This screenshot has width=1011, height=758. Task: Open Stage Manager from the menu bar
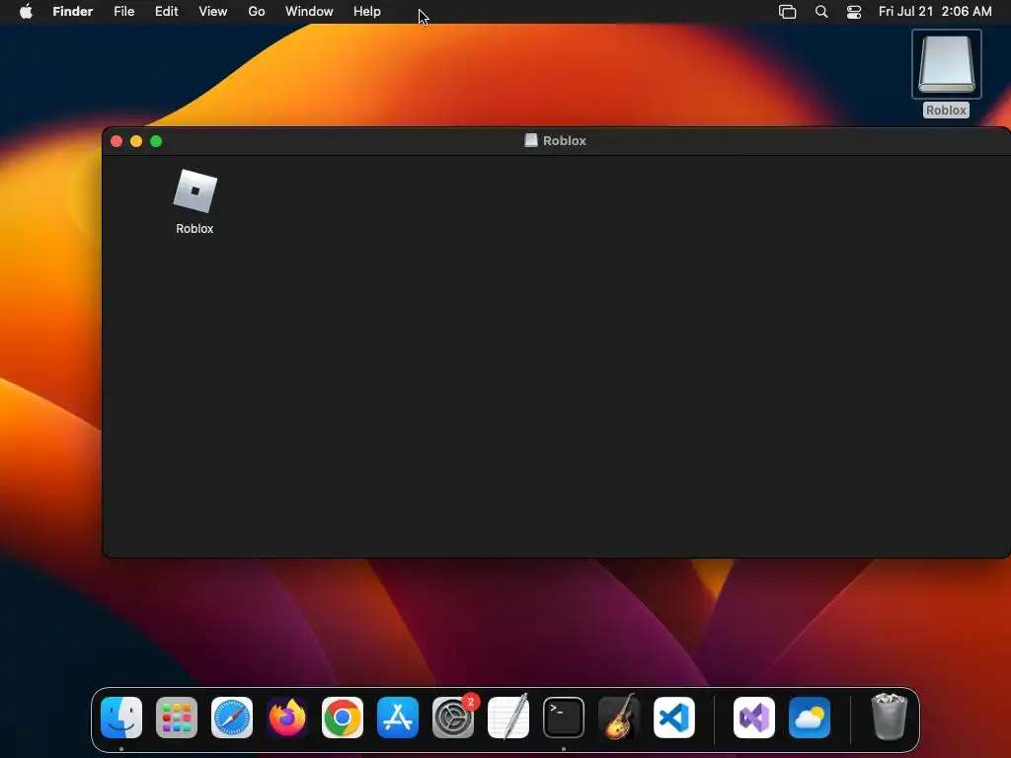tap(787, 12)
